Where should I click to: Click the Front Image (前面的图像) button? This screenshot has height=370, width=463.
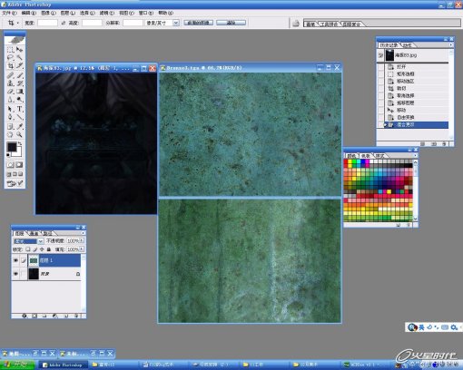tap(199, 23)
